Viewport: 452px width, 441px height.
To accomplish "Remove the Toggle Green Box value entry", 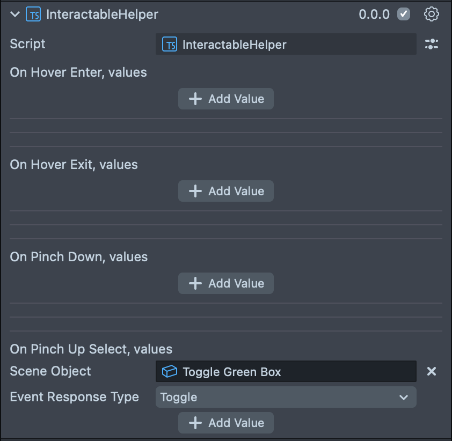I will coord(432,371).
